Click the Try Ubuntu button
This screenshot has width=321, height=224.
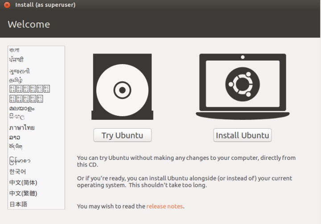(x=123, y=135)
